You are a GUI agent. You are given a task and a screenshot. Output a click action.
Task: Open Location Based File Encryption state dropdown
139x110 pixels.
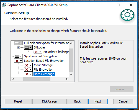pos(18,61)
